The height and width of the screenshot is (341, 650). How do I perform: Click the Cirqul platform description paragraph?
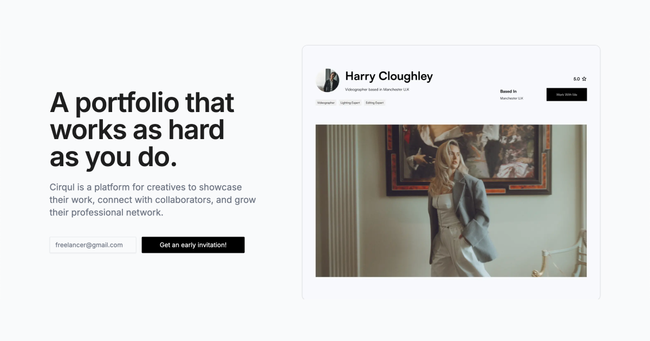tap(153, 200)
